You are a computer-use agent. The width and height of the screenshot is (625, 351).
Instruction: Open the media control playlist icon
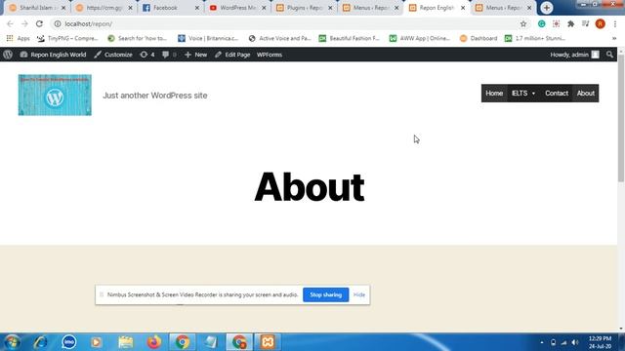point(586,23)
